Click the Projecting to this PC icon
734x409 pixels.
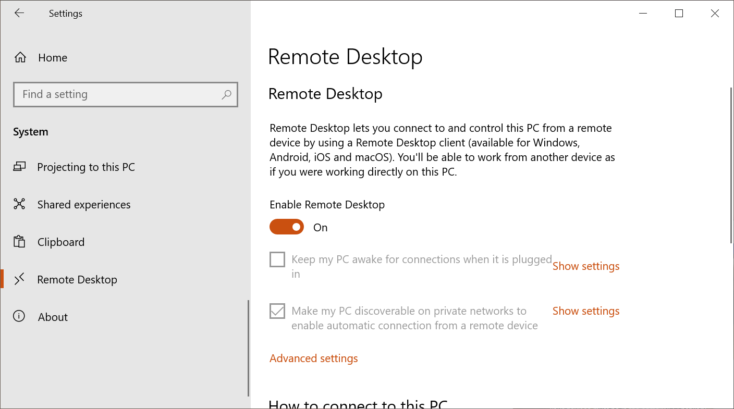[19, 167]
